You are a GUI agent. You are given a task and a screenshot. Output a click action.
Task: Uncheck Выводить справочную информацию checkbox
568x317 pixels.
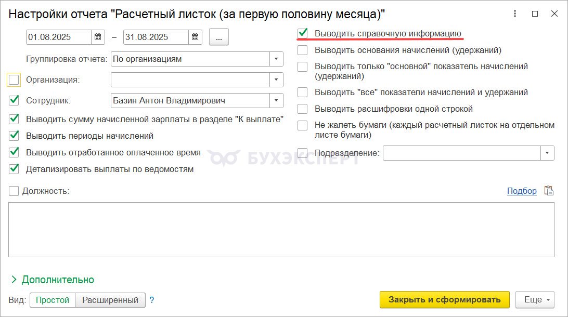303,34
